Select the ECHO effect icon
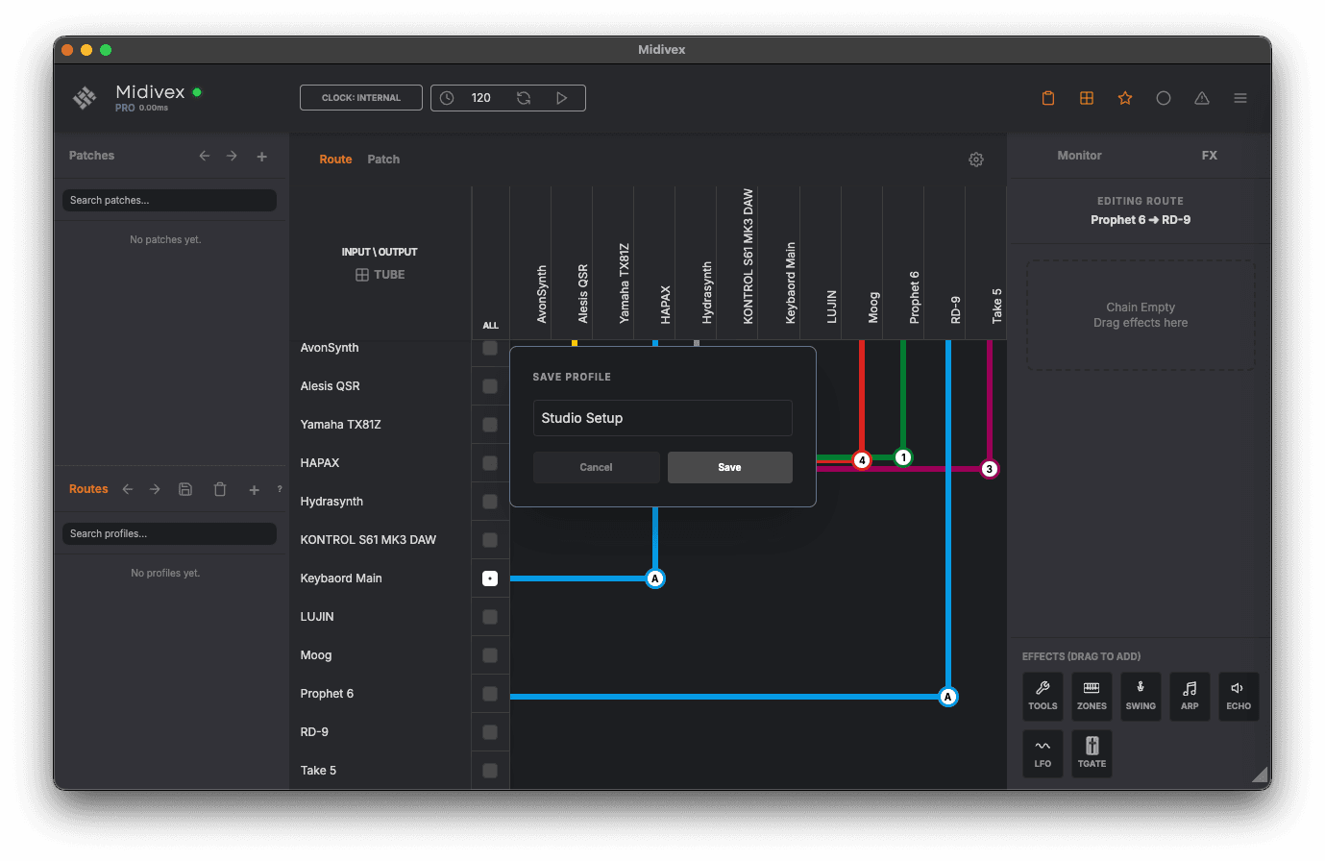Image resolution: width=1325 pixels, height=861 pixels. click(x=1239, y=696)
